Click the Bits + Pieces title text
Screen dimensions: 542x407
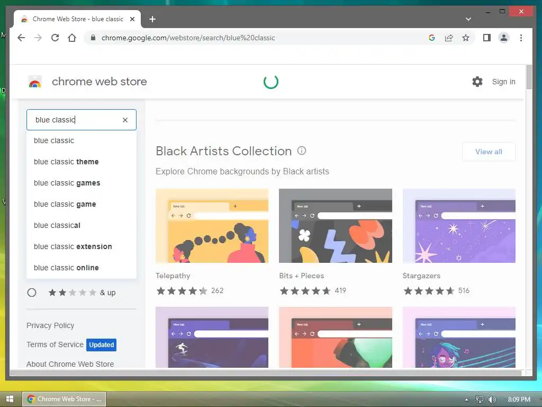301,276
